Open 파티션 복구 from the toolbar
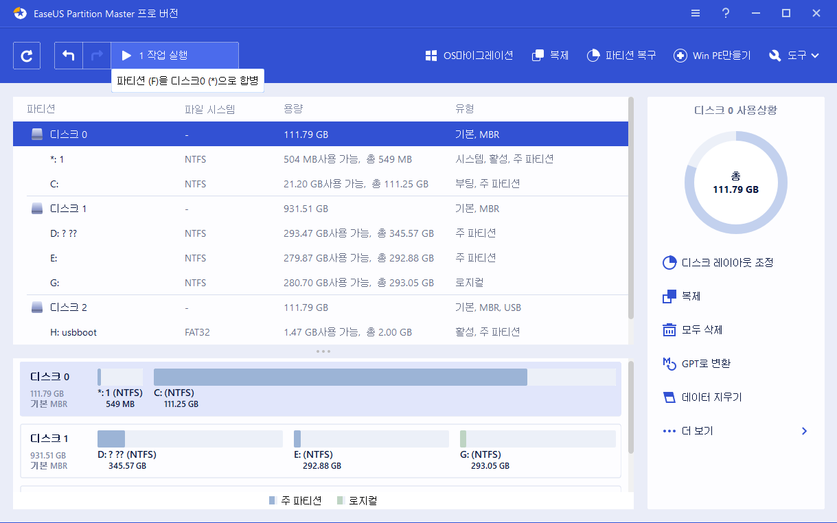The width and height of the screenshot is (837, 523). click(621, 55)
